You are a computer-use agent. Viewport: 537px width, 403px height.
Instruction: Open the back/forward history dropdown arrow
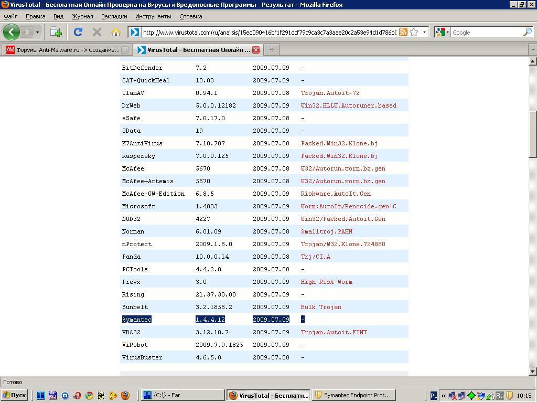coord(37,32)
